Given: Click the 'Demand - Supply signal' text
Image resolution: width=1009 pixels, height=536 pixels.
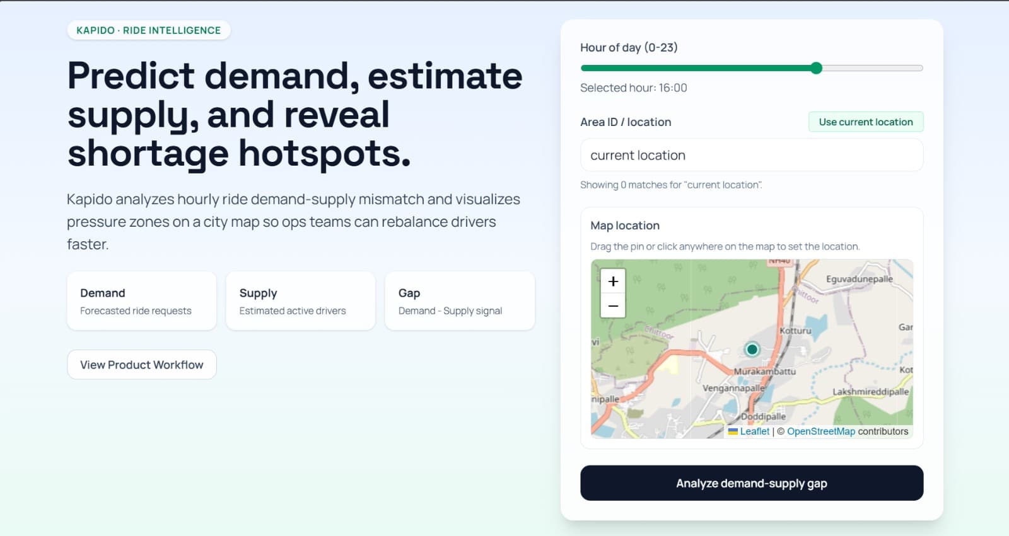Looking at the screenshot, I should click(x=450, y=311).
